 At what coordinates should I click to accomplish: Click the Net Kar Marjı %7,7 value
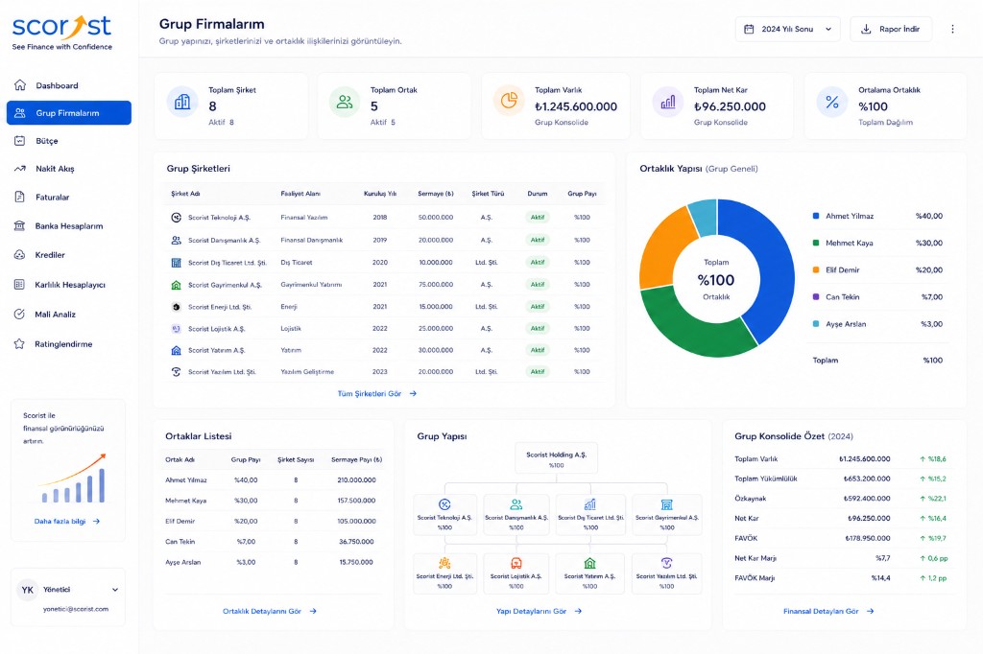click(x=883, y=558)
